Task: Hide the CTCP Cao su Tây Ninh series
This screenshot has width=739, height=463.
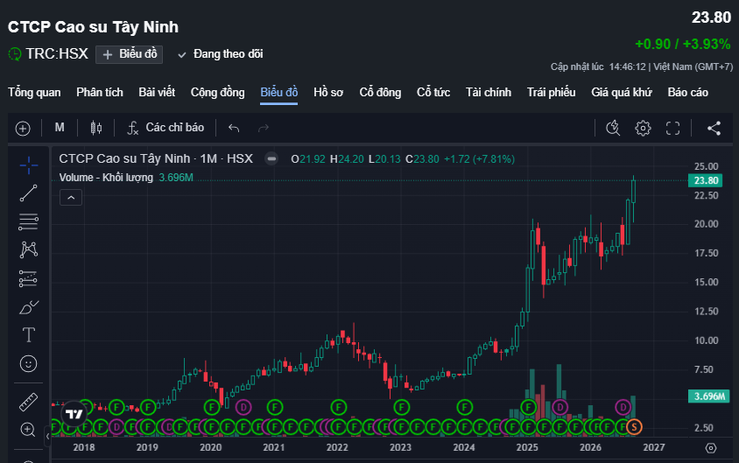Action: coord(271,158)
